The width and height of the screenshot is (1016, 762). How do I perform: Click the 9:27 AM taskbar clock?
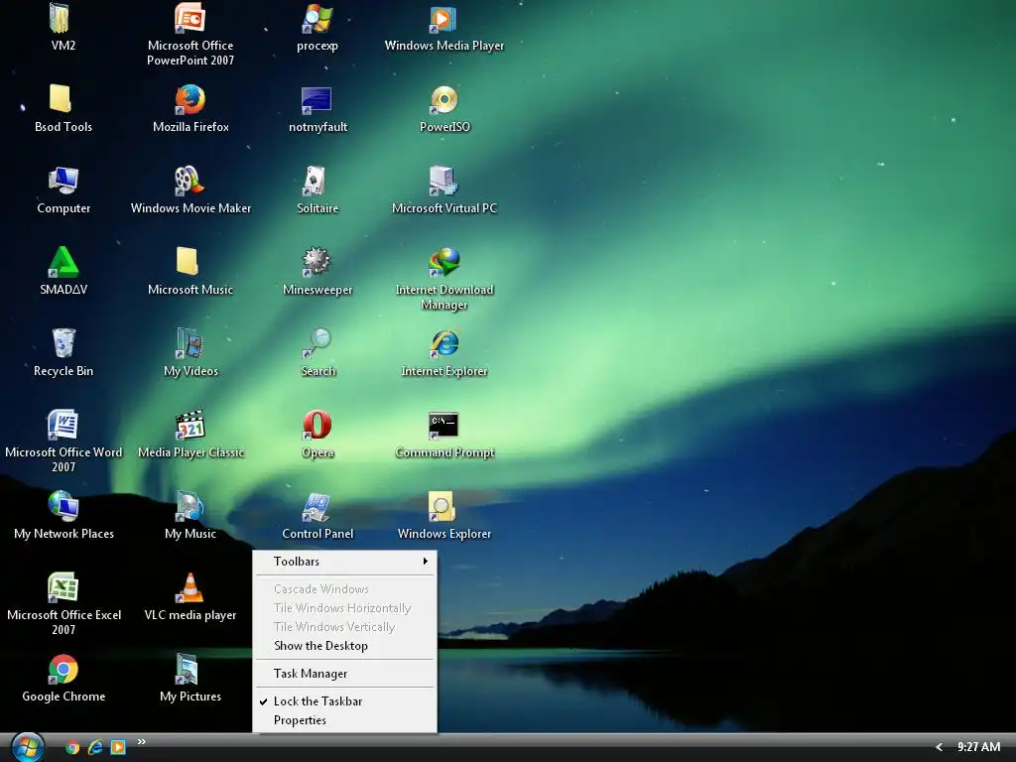click(978, 747)
